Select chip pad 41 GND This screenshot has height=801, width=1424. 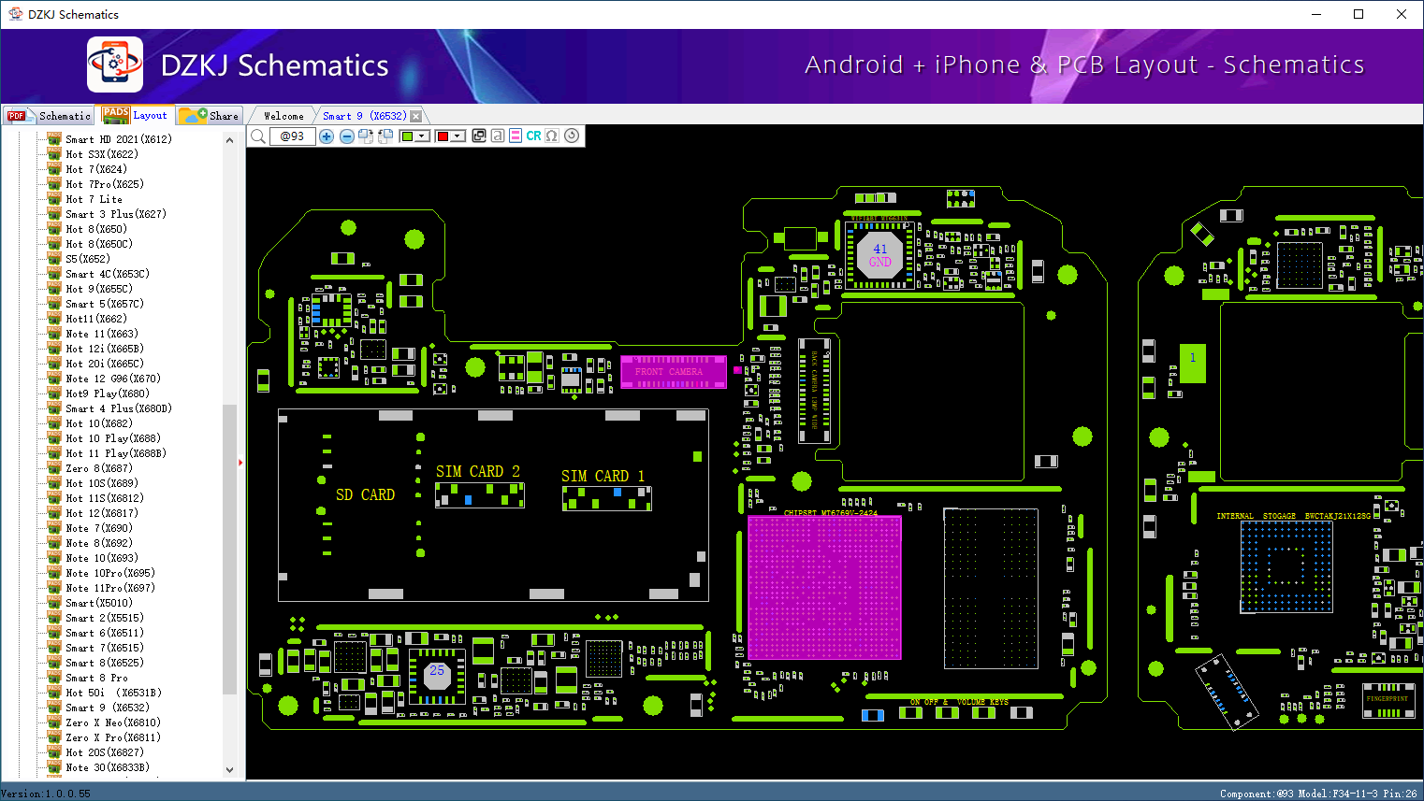pos(880,255)
